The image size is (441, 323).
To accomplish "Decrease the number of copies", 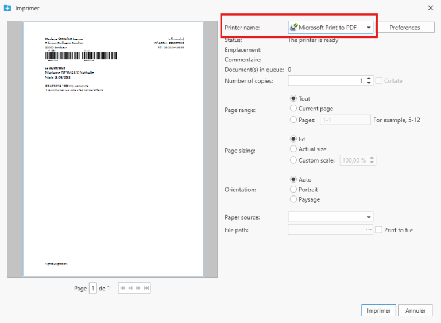I will pos(369,83).
